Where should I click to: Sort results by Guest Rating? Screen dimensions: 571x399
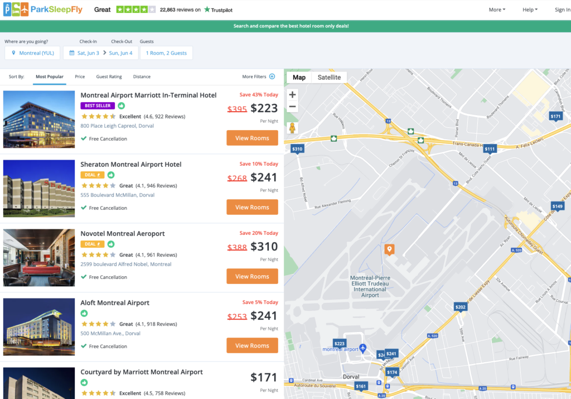(x=109, y=76)
